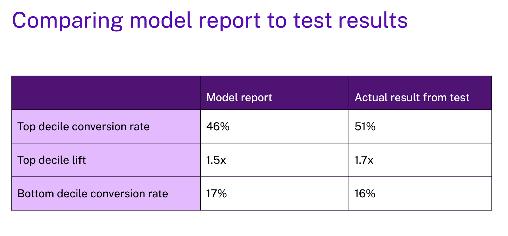Click the word 'from' in the table header
Viewport: 508px width, 236px height.
click(430, 98)
